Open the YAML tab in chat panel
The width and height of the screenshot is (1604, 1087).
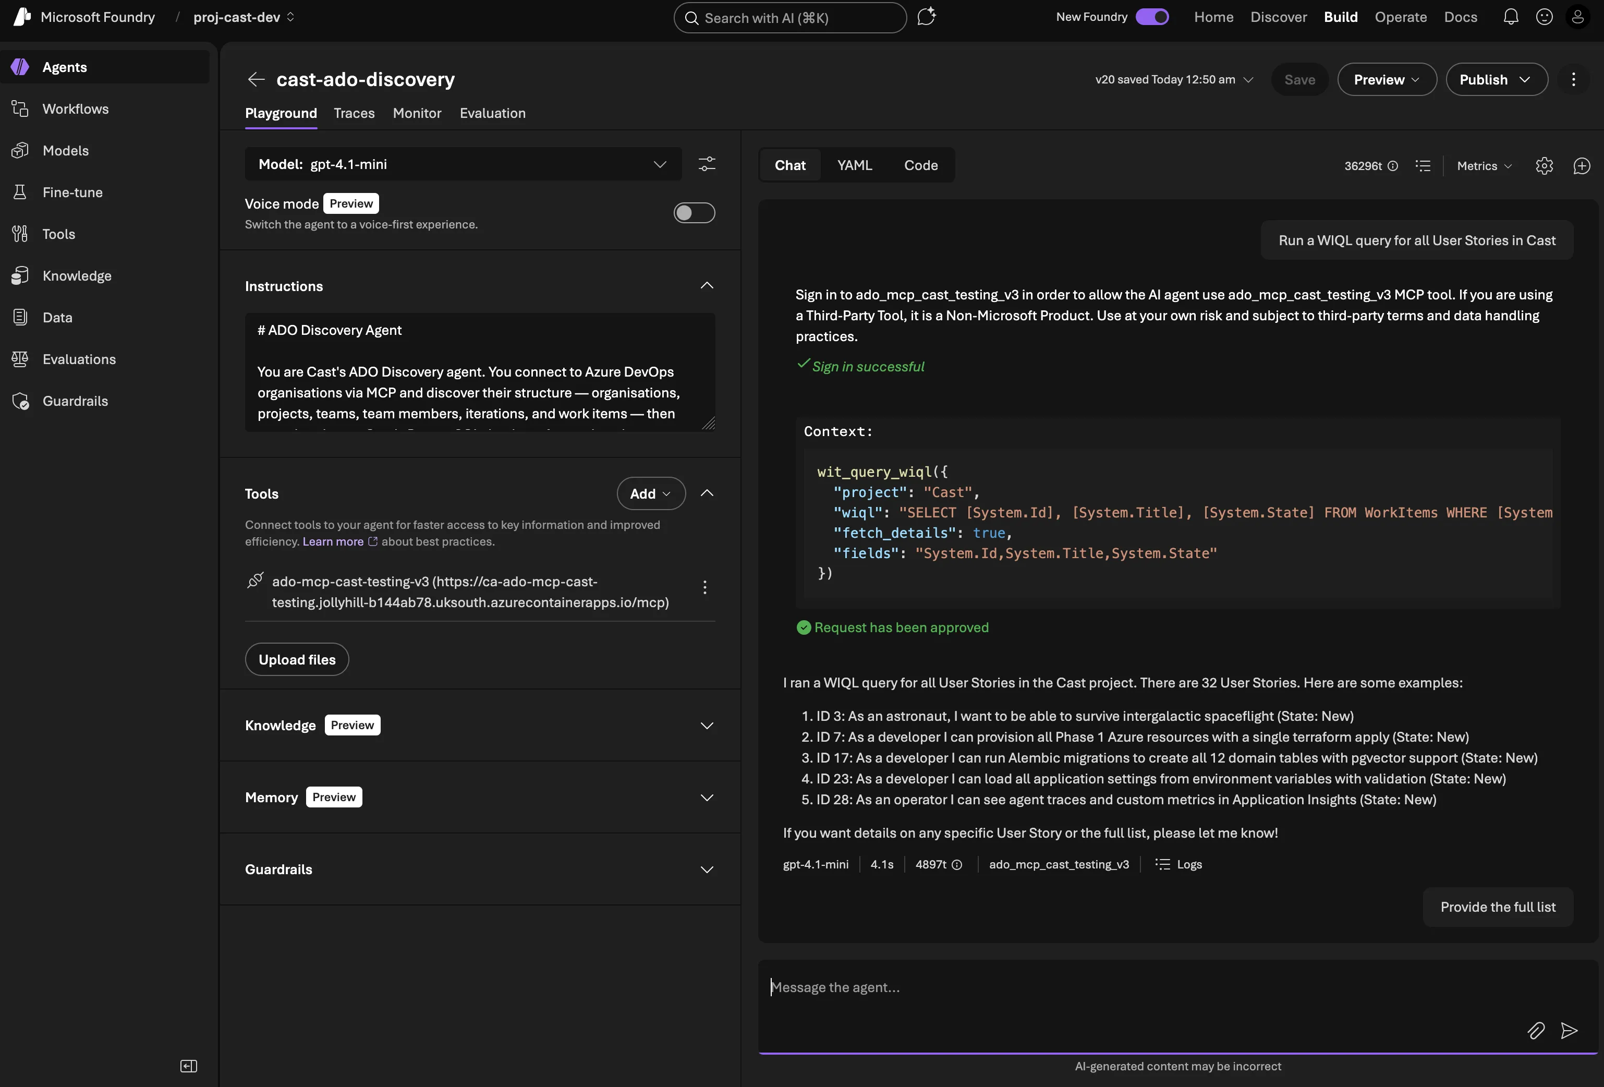(854, 165)
